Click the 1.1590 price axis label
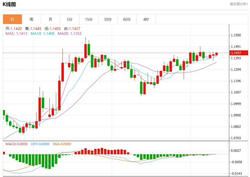The image size is (250, 177). coord(236,35)
